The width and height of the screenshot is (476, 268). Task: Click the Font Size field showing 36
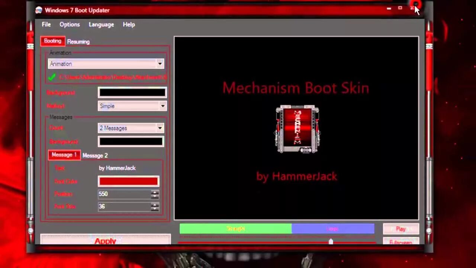pyautogui.click(x=125, y=207)
